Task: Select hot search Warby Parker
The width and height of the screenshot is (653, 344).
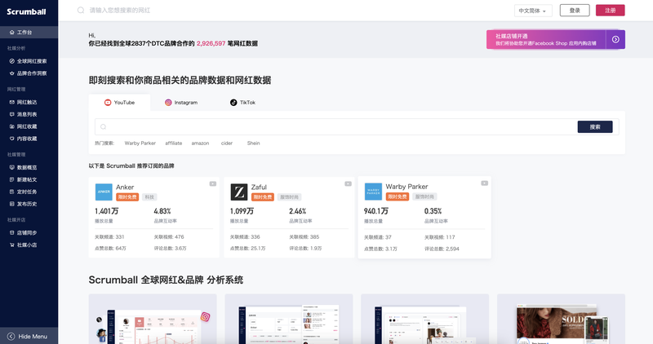Action: [x=140, y=143]
